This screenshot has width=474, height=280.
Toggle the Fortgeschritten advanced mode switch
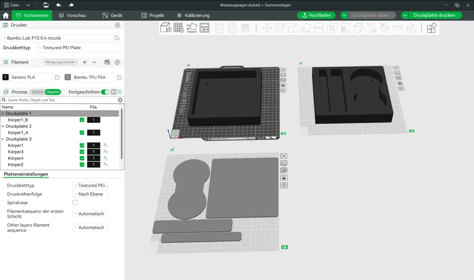click(105, 92)
